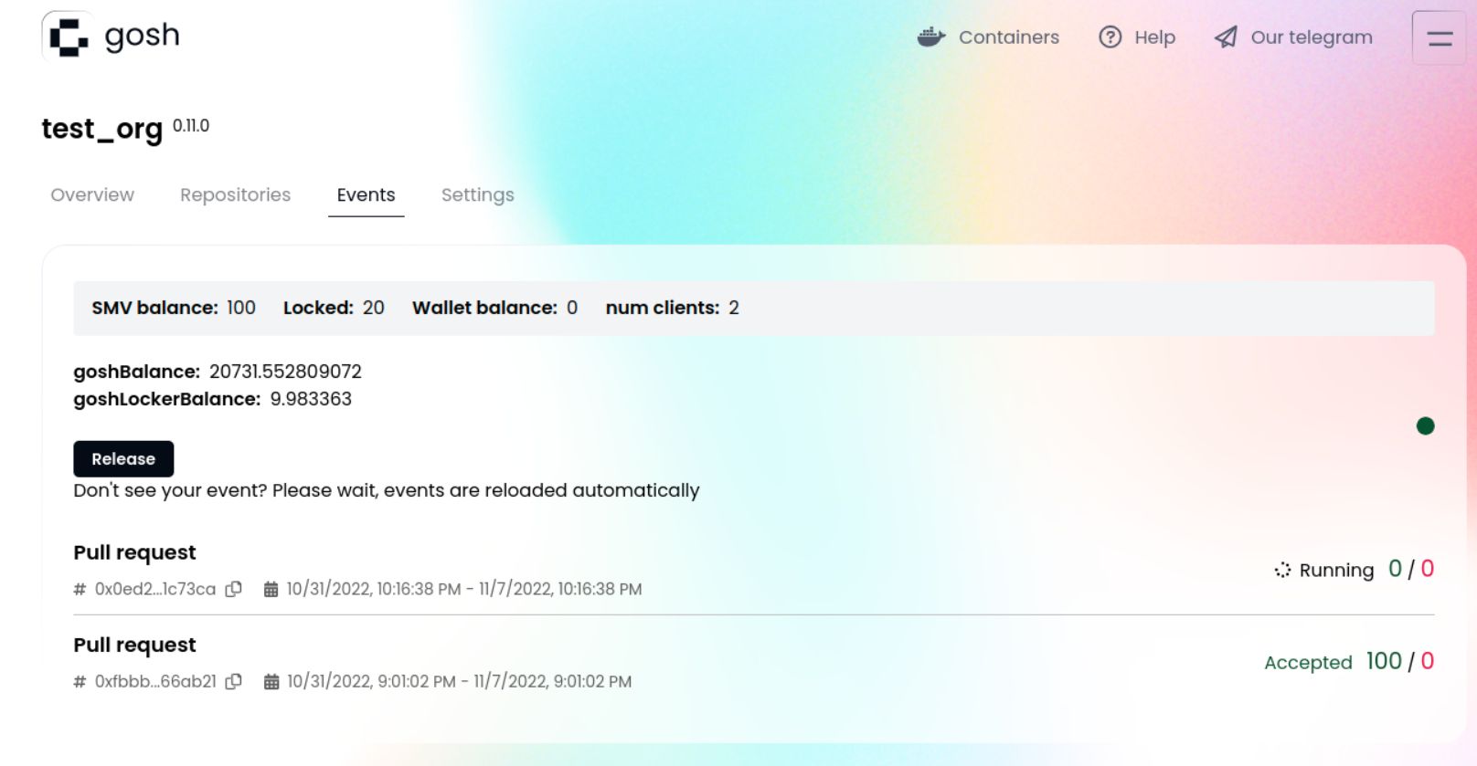This screenshot has height=766, width=1477.
Task: Click the calendar icon of accepted pull request
Action: point(271,681)
